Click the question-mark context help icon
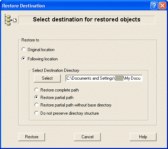 (x=154, y=5)
